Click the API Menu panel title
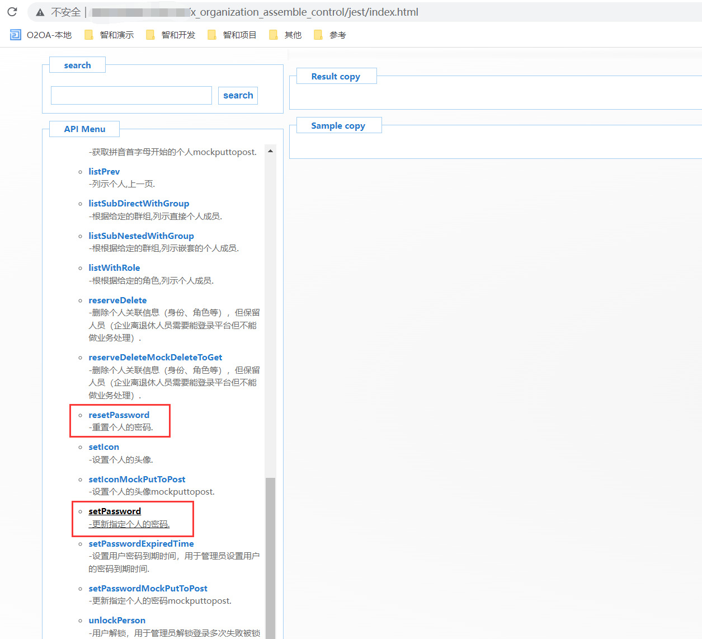Image resolution: width=702 pixels, height=639 pixels. pos(84,129)
